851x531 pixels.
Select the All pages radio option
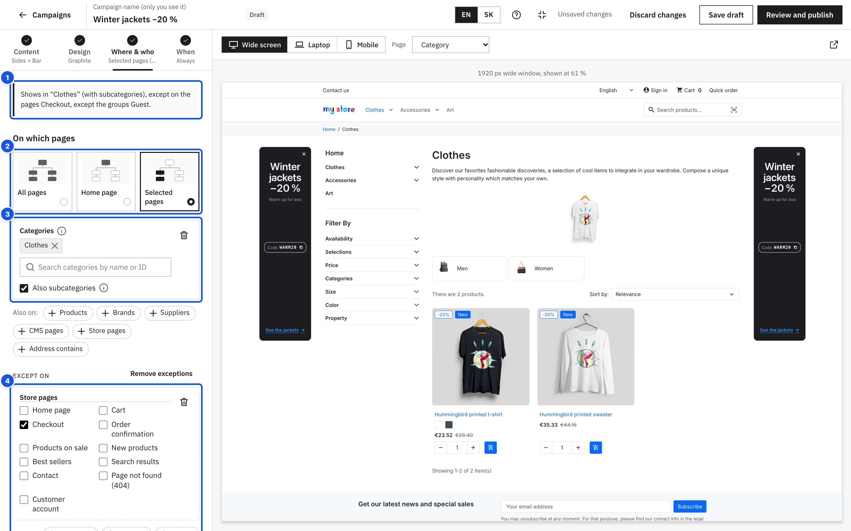click(64, 202)
